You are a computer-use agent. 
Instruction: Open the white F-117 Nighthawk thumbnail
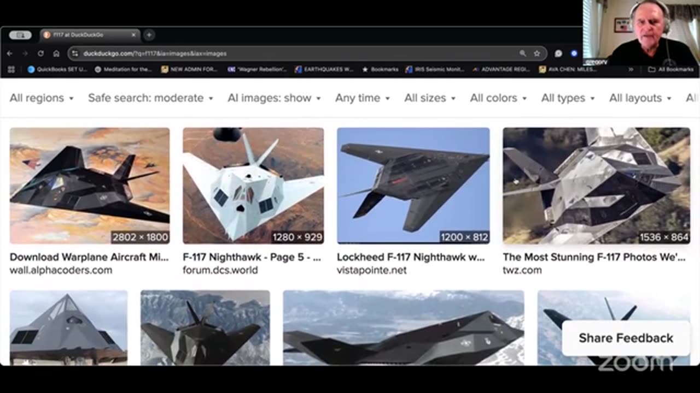(253, 186)
